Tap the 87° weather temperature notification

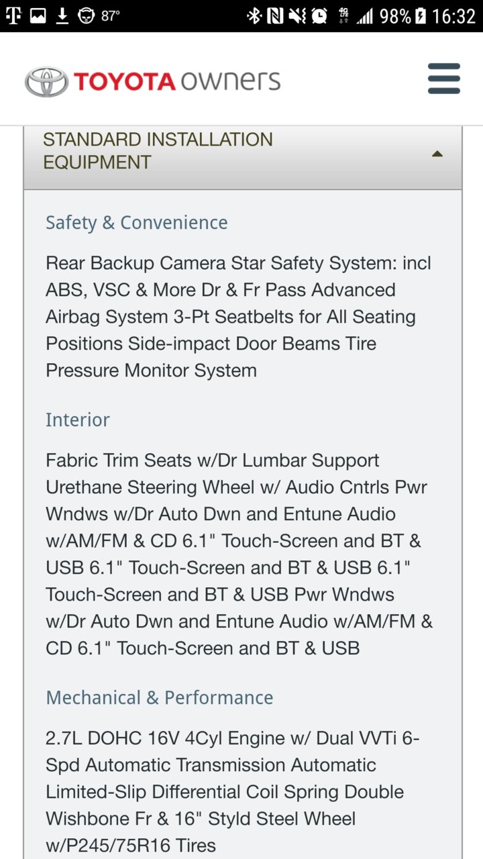[99, 16]
